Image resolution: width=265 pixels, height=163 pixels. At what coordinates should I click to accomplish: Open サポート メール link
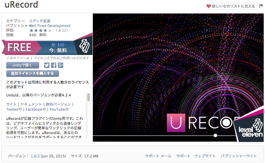pyautogui.click(x=158, y=156)
